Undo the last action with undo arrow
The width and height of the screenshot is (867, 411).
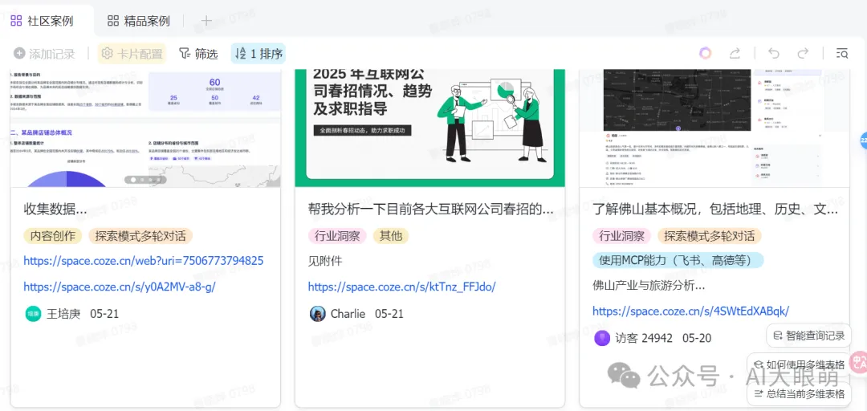(774, 53)
